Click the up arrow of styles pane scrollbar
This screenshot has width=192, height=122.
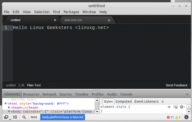coord(189,107)
